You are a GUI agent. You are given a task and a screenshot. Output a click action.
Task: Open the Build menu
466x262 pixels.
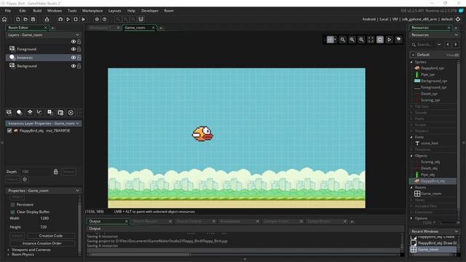tap(37, 11)
